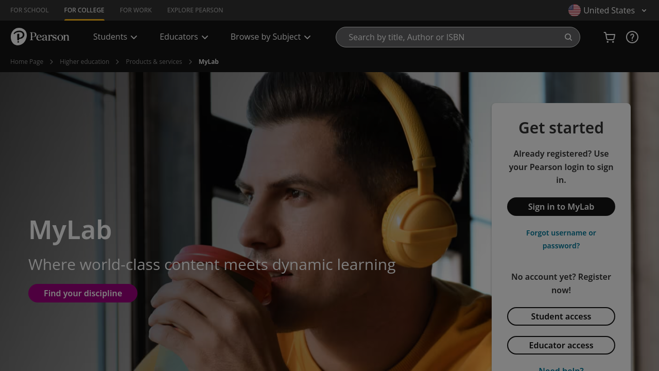
Task: Follow the Forgot username or password link
Action: 561,239
